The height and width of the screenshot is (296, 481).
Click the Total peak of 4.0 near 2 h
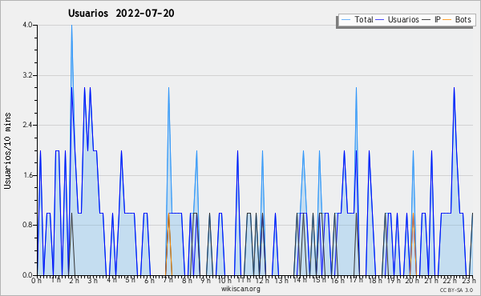(72, 26)
